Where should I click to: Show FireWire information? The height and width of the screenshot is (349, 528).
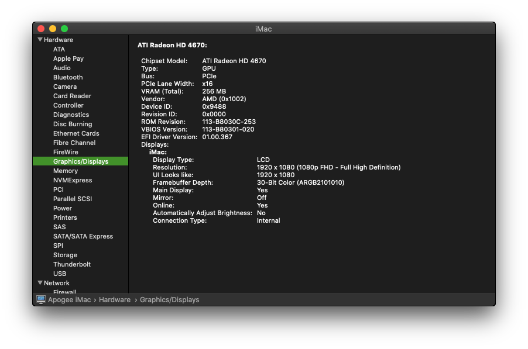66,152
